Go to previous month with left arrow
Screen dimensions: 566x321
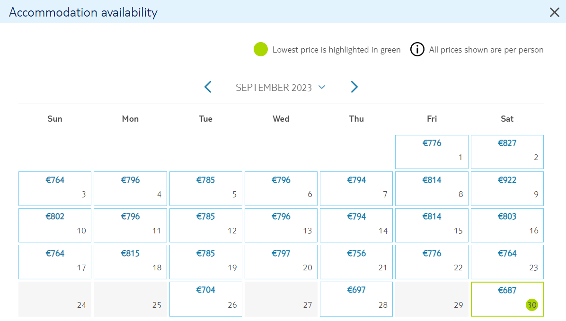point(208,87)
